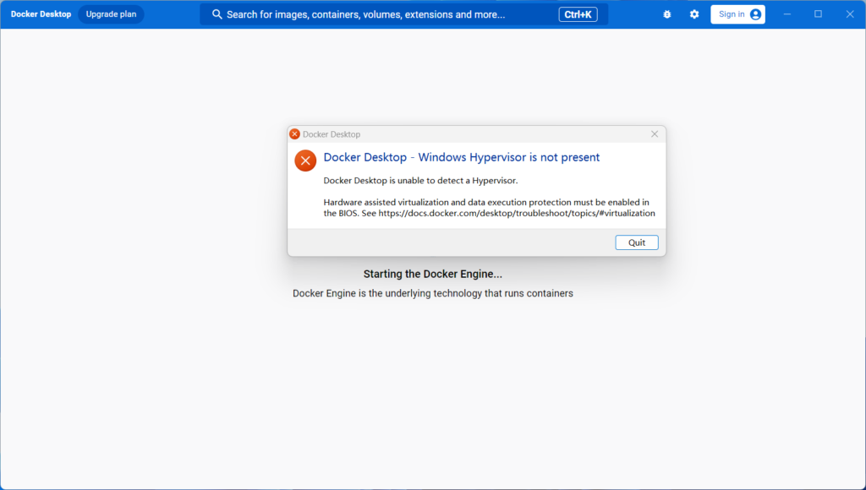
Task: Click the Upgrade plan button
Action: pos(111,14)
